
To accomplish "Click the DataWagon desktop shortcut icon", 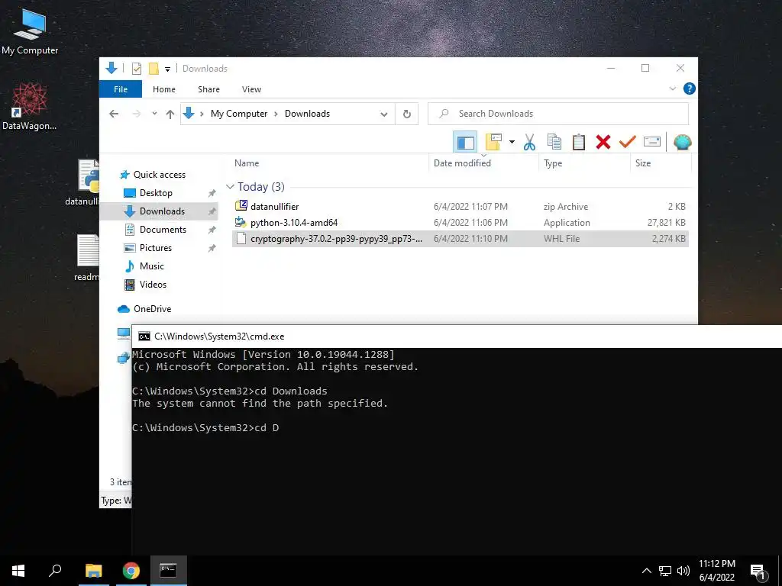I will (x=30, y=106).
